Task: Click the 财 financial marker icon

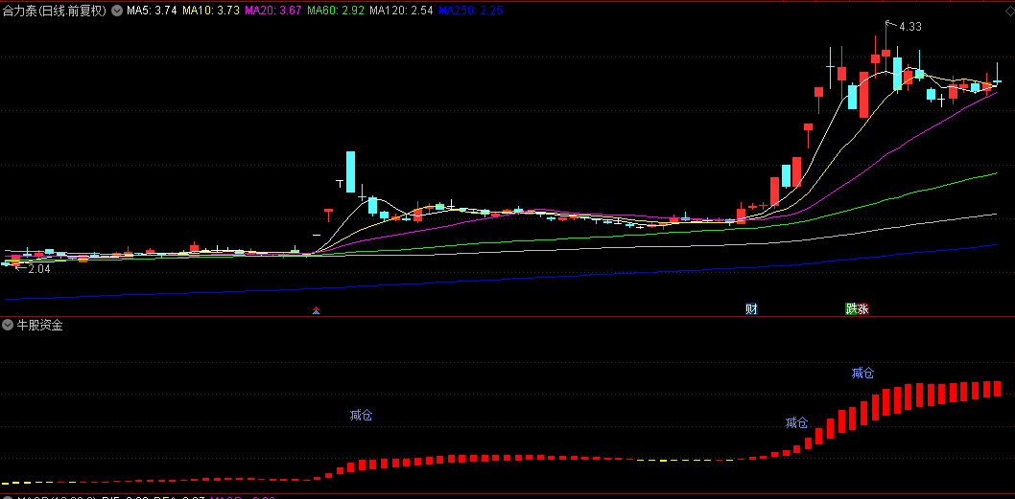Action: pos(751,309)
